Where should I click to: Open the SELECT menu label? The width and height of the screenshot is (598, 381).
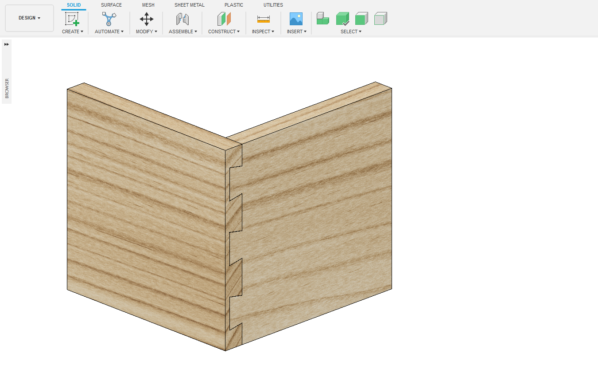[x=351, y=31]
